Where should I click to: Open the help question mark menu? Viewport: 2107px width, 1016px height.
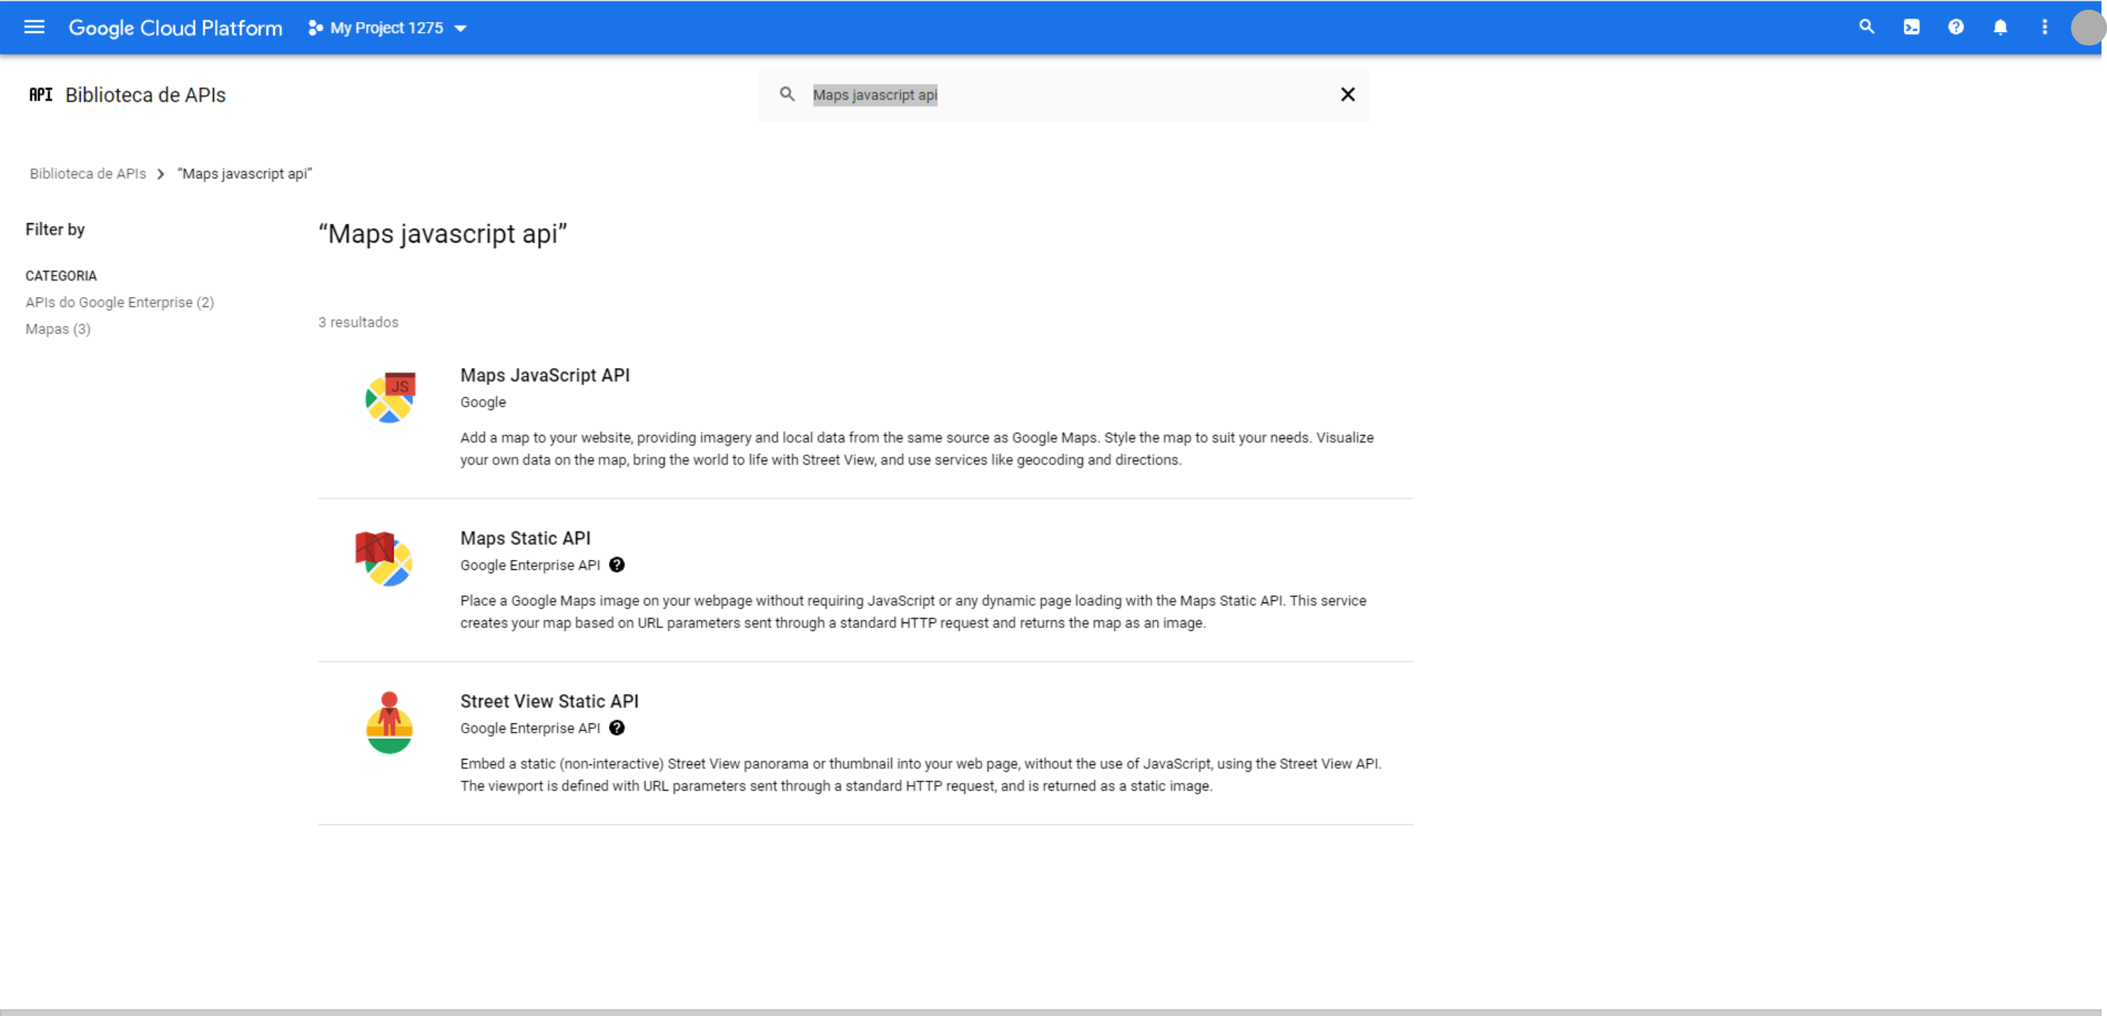[1956, 27]
